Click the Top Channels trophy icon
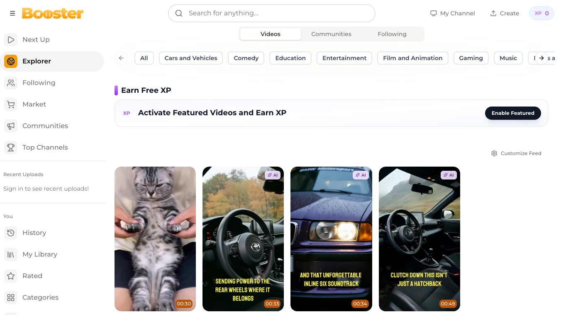 tap(11, 148)
